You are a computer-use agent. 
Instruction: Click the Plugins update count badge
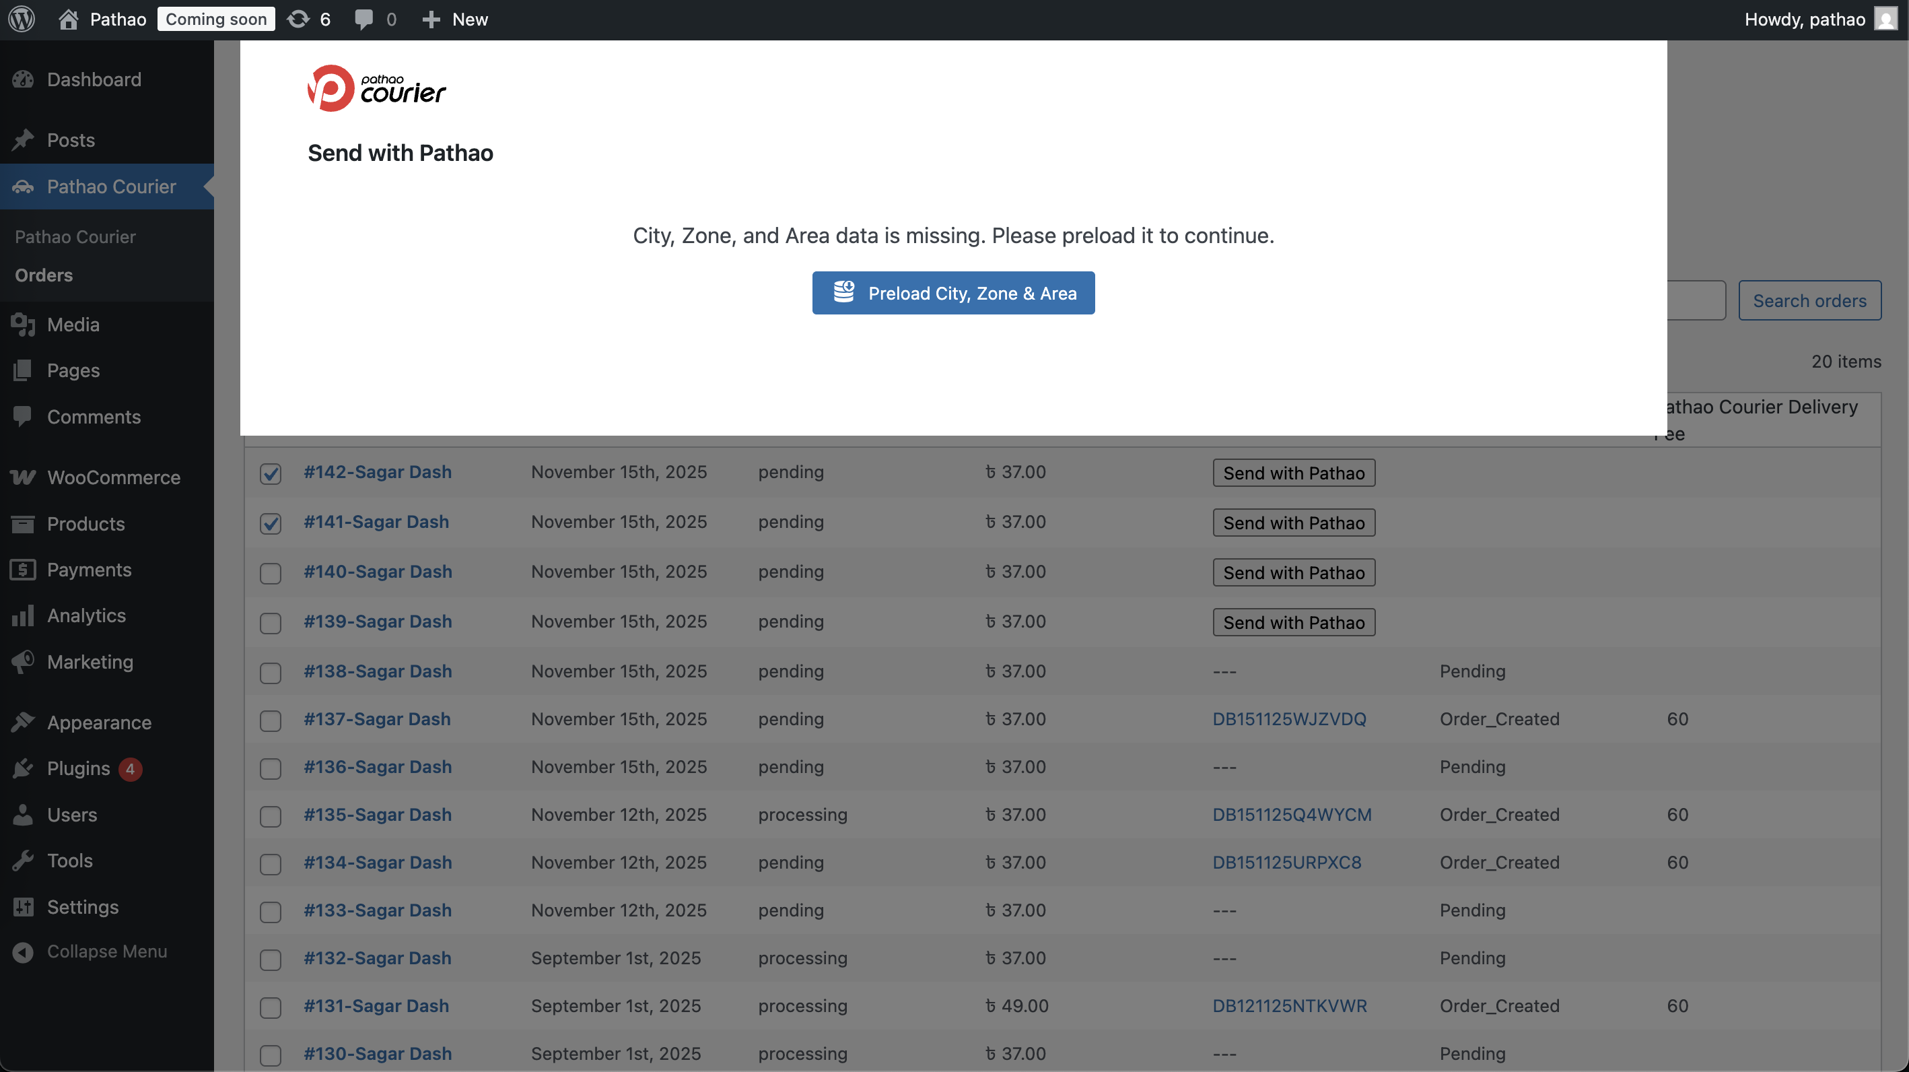(x=130, y=769)
